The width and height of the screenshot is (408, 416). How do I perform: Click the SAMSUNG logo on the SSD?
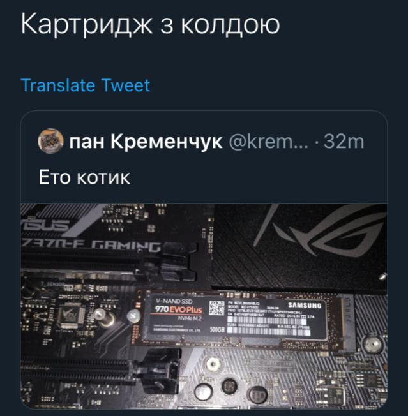click(x=305, y=306)
